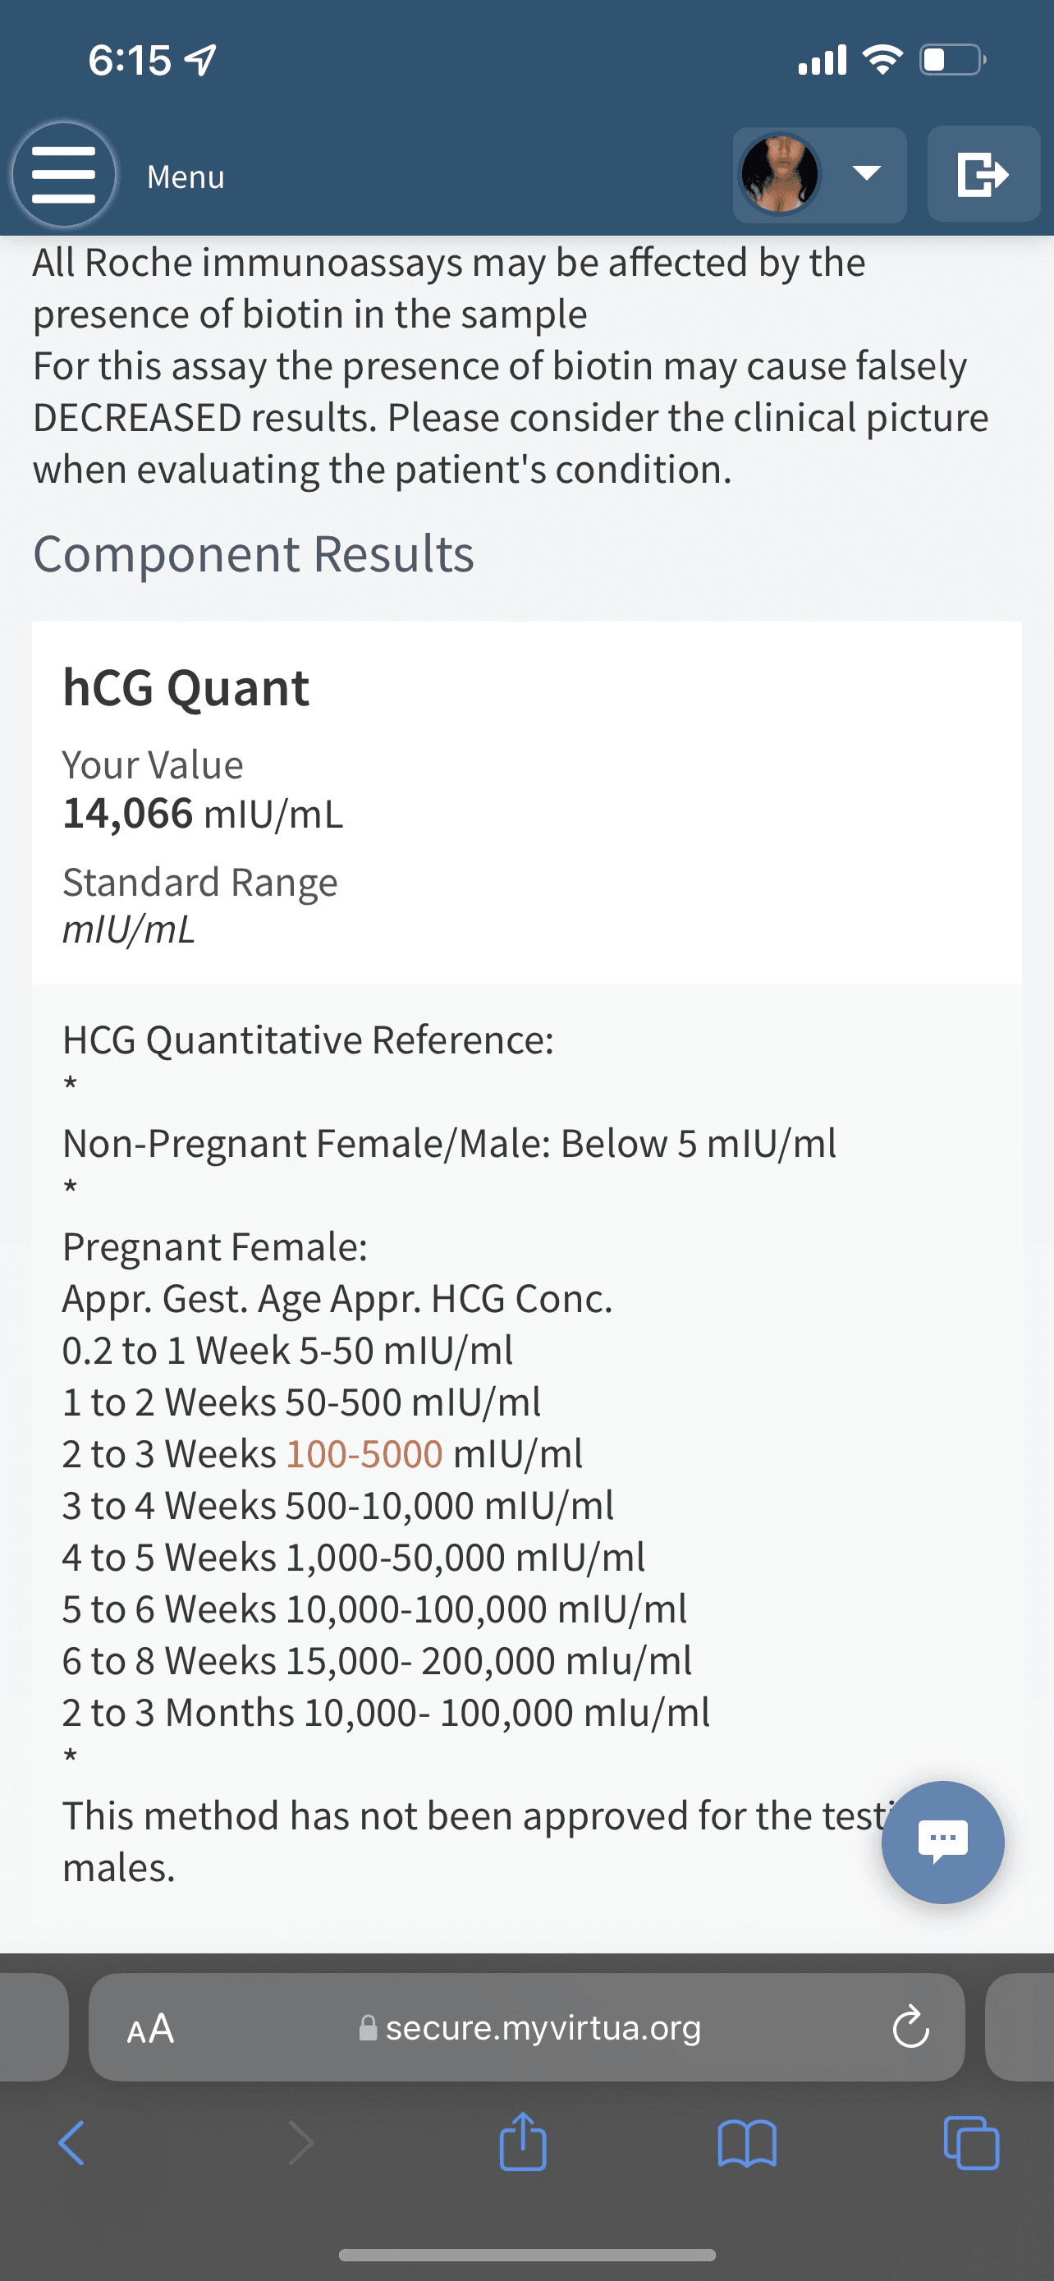Select the hCG Quant result heading
This screenshot has height=2281, width=1054.
[x=186, y=688]
